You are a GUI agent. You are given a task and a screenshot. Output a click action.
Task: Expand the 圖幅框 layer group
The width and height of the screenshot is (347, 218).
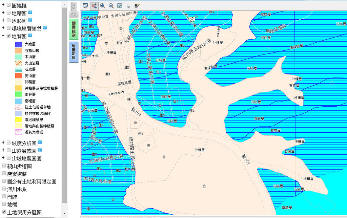coord(3,5)
